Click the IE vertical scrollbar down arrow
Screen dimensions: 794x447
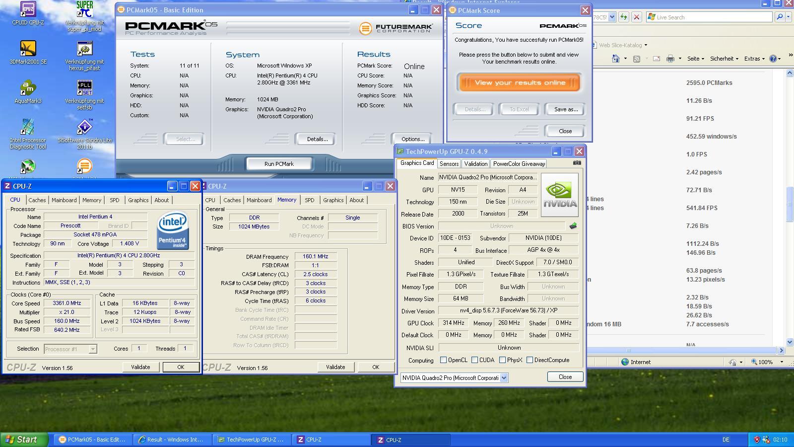pos(790,342)
